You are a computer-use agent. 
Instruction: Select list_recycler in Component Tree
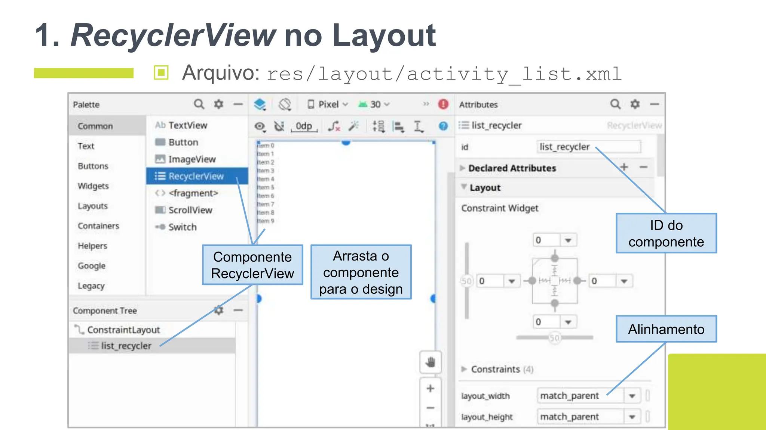[x=152, y=346]
